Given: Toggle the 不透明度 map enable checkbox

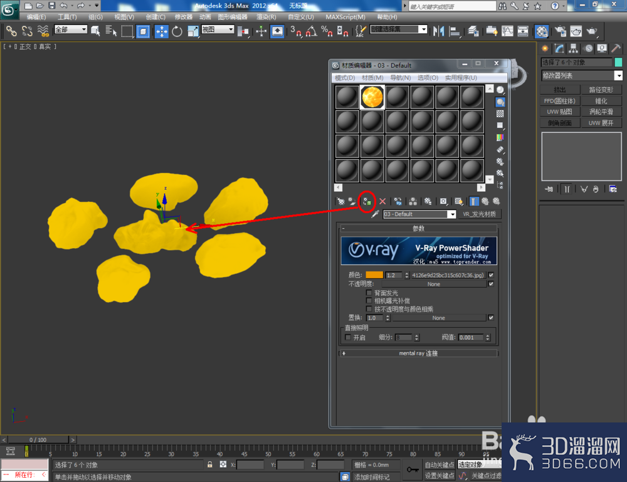Looking at the screenshot, I should (491, 284).
